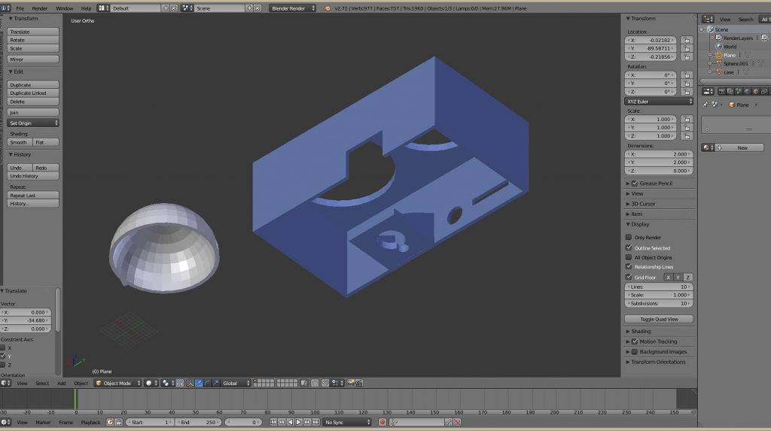
Task: Select the Sphere.001 object in outliner
Action: [736, 63]
